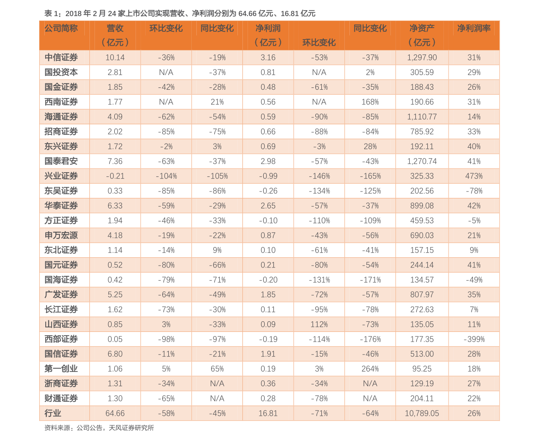Select the 财通证券 row name
The image size is (549, 441).
click(61, 398)
